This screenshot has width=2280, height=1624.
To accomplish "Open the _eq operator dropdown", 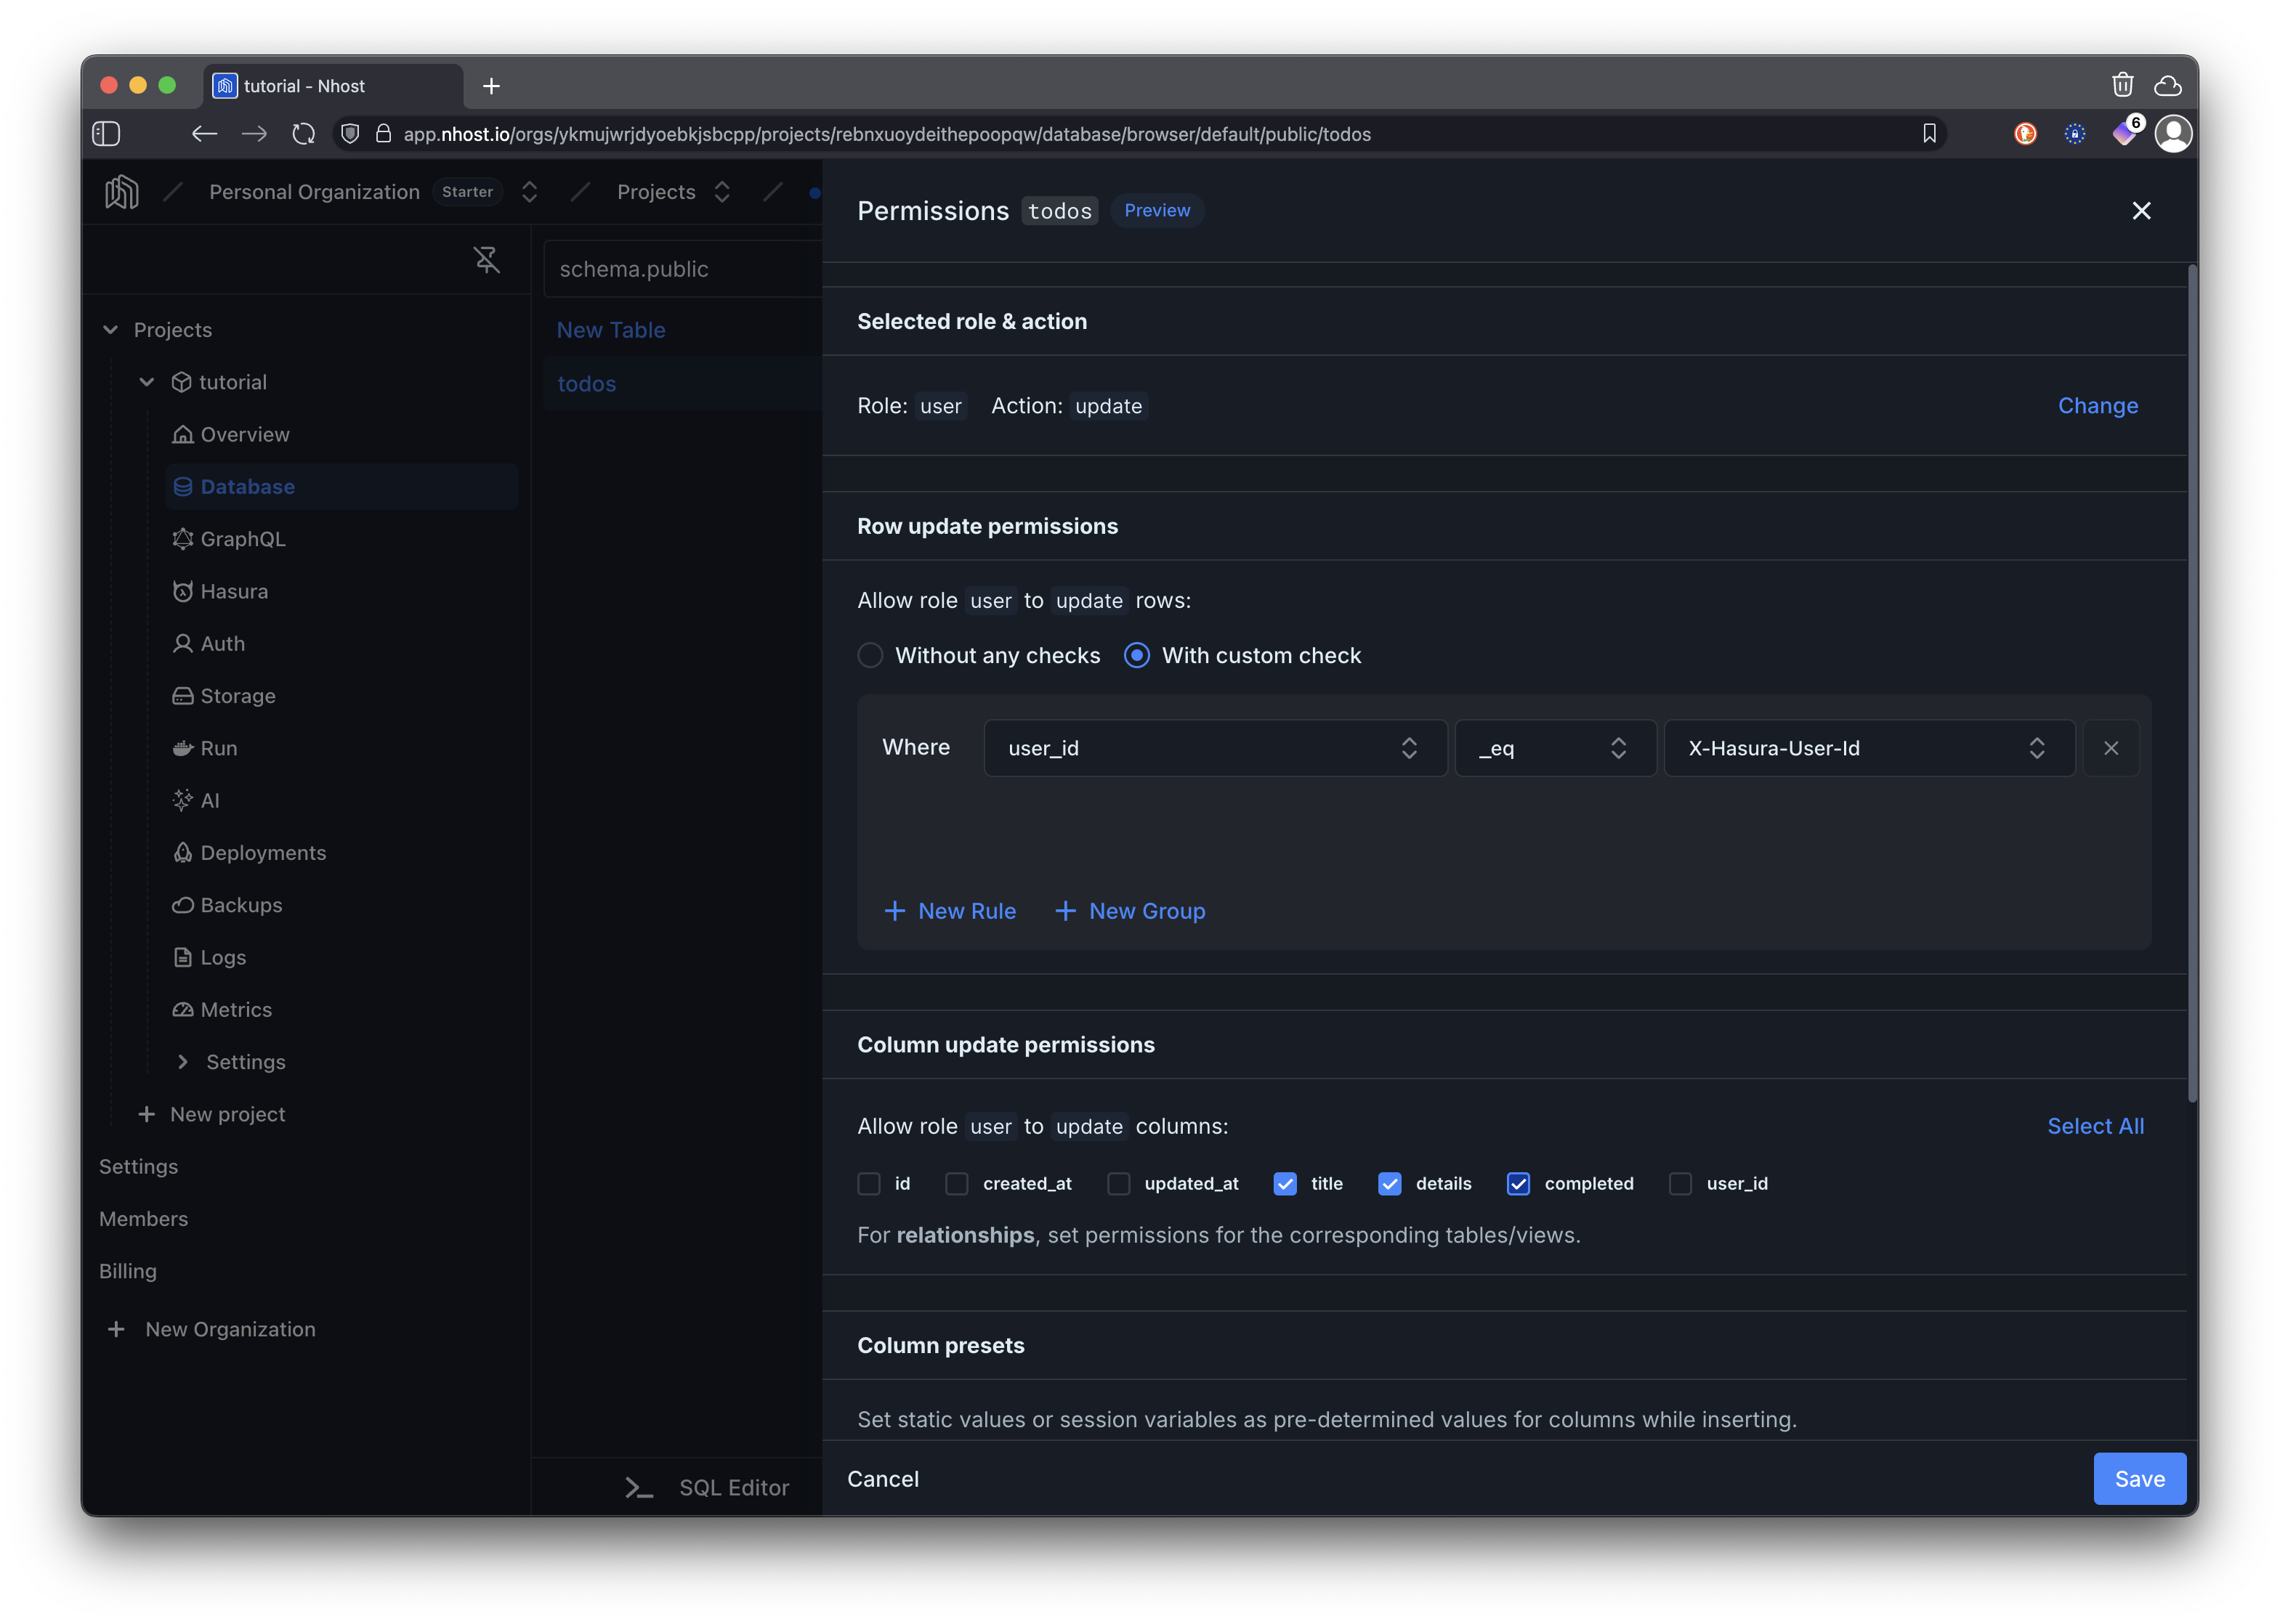I will [1555, 747].
